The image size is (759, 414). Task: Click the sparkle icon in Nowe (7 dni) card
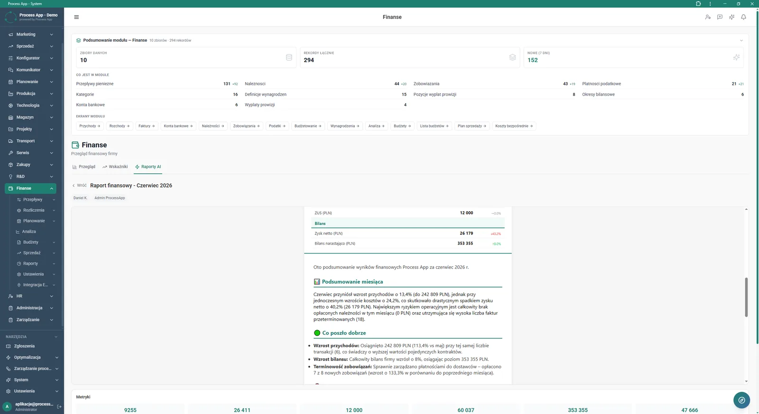pyautogui.click(x=736, y=57)
